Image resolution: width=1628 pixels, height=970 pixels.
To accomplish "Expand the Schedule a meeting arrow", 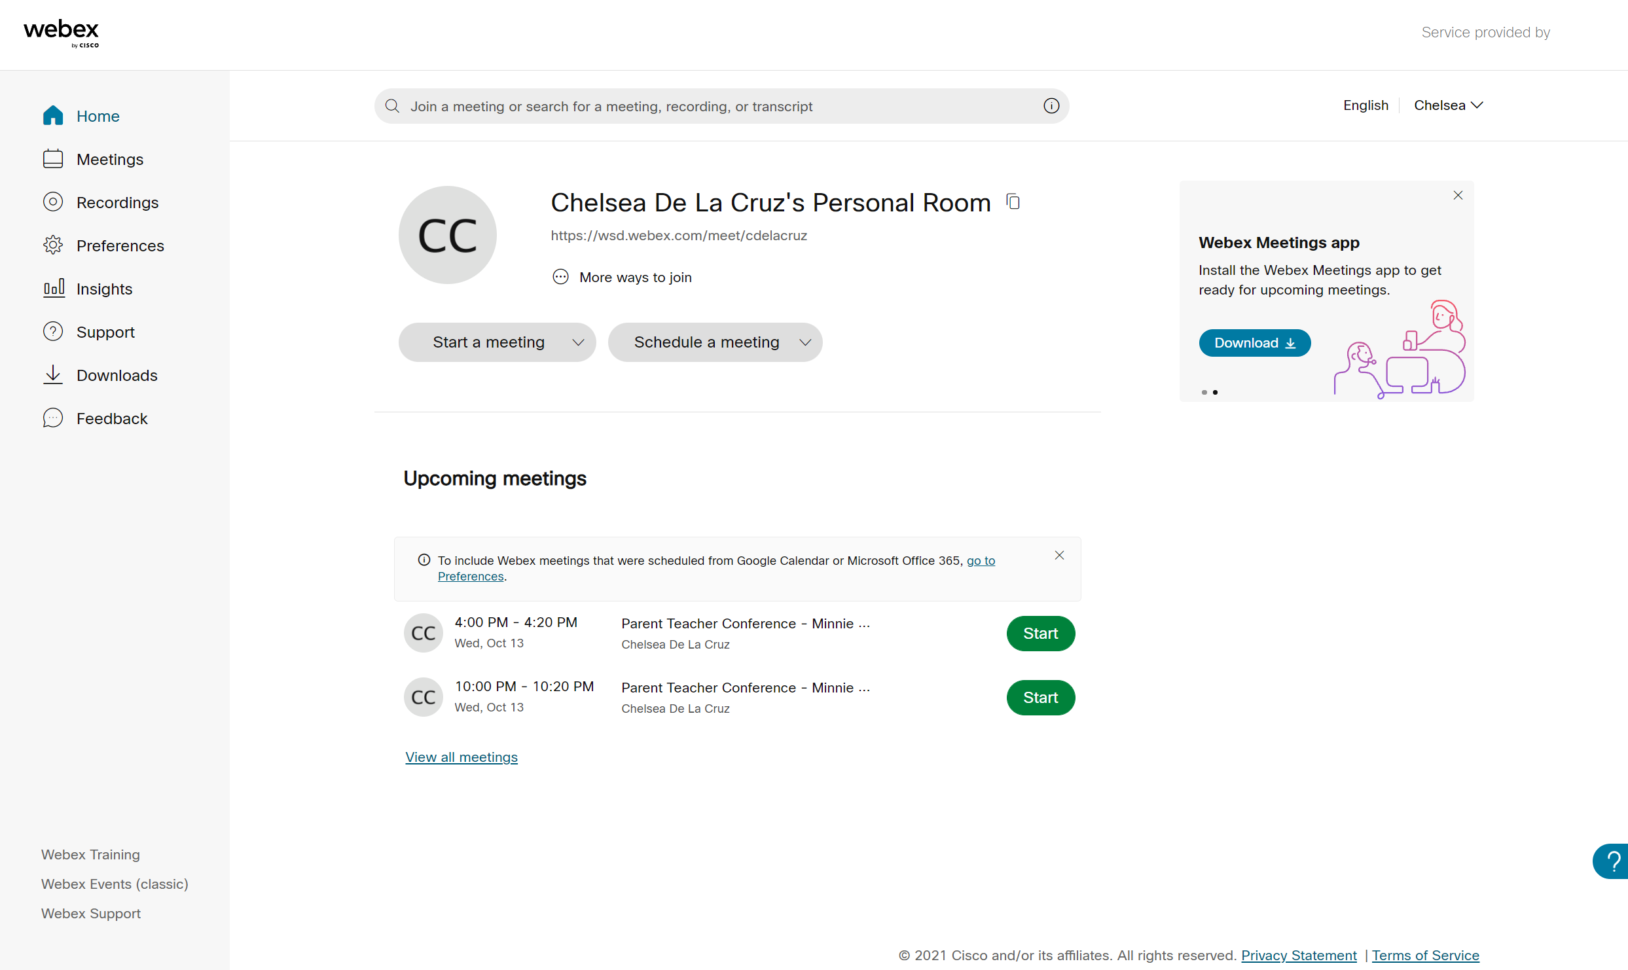I will [805, 342].
